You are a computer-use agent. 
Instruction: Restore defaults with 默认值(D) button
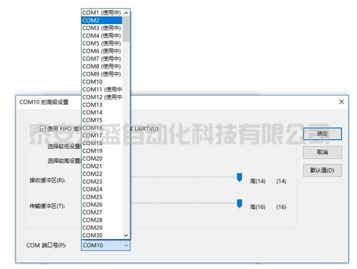[322, 170]
